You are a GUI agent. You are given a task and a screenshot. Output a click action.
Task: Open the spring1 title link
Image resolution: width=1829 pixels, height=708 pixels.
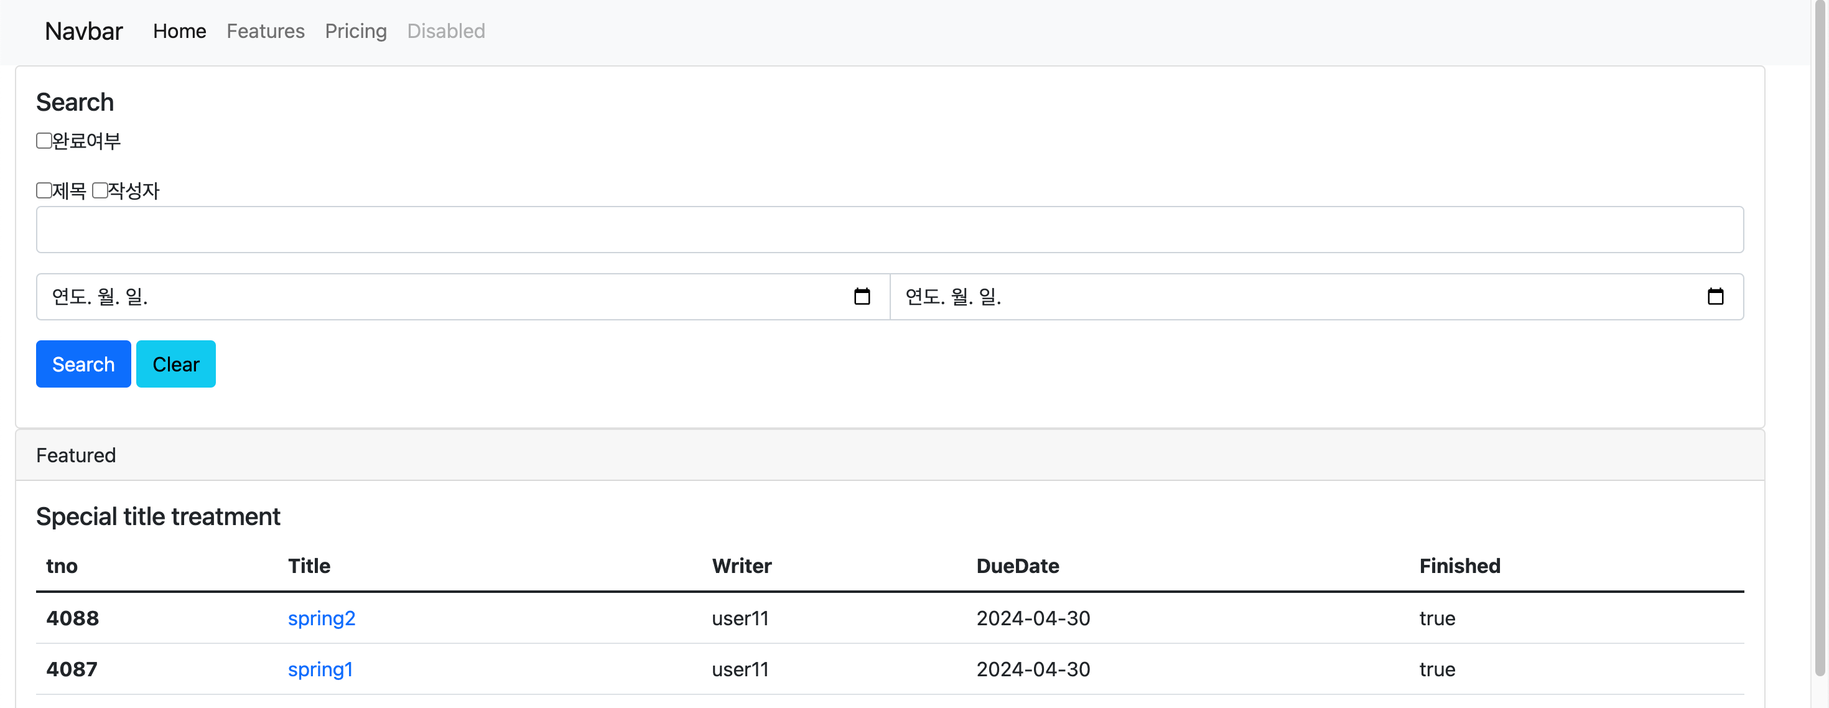pyautogui.click(x=320, y=669)
